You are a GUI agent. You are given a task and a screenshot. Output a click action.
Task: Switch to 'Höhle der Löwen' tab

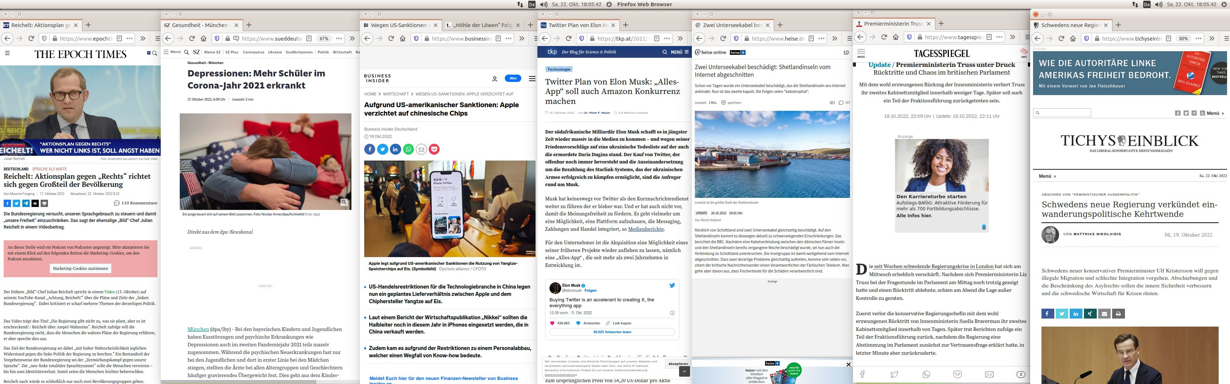pyautogui.click(x=483, y=25)
